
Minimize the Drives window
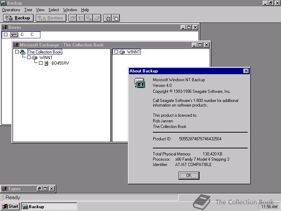(x=183, y=27)
